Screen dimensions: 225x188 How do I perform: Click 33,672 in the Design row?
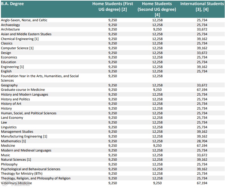[202, 53]
